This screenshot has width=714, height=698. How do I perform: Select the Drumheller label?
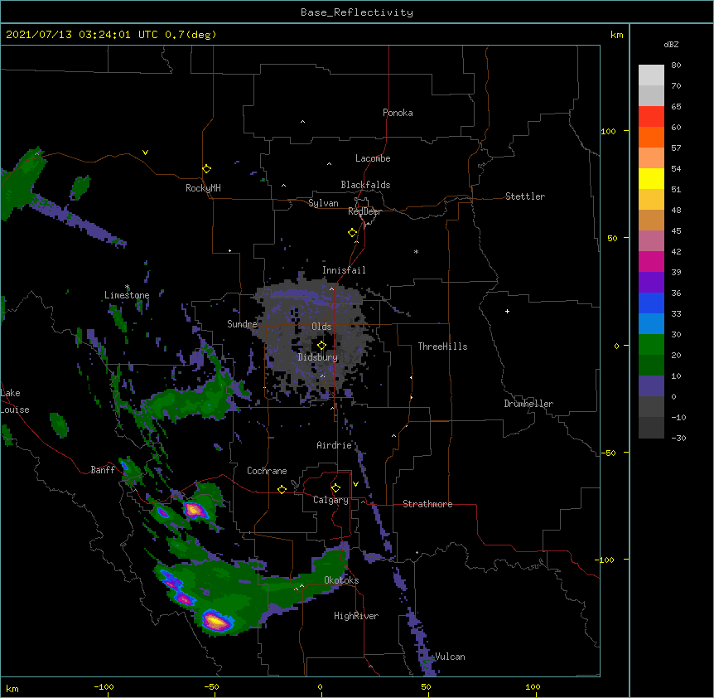528,404
